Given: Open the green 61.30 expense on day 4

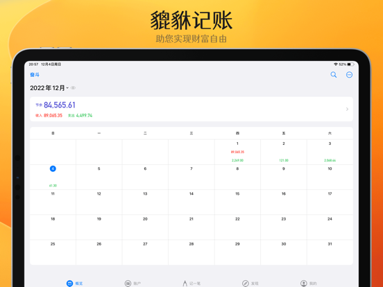Looking at the screenshot, I should click(x=53, y=186).
